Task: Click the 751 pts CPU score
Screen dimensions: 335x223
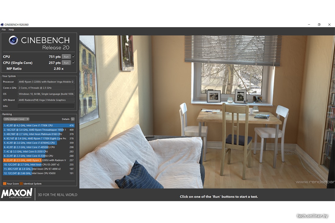Action: (55, 57)
